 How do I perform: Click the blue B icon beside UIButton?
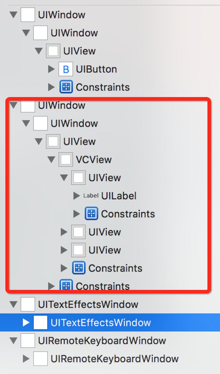(66, 69)
